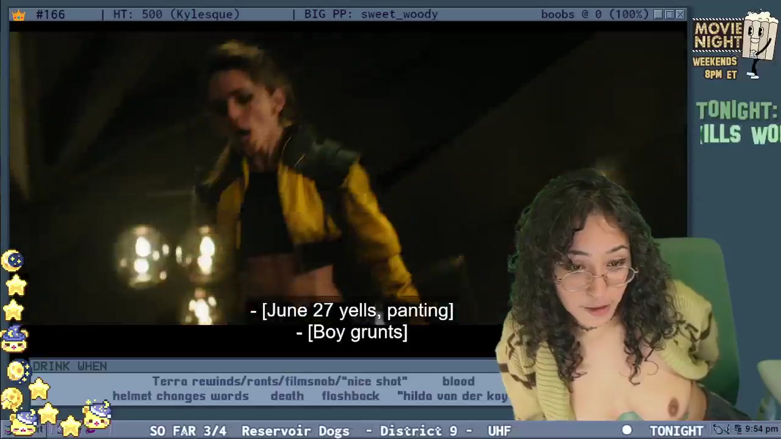Minimize the movie window
Screen dimensions: 781x439
point(659,15)
